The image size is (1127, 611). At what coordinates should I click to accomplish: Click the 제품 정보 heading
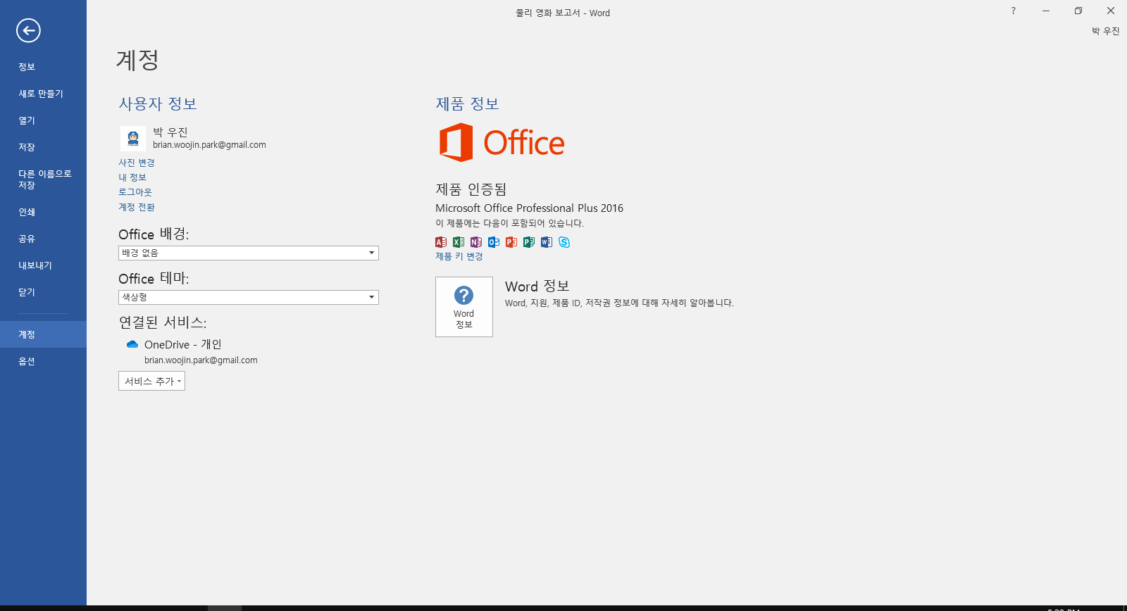467,103
